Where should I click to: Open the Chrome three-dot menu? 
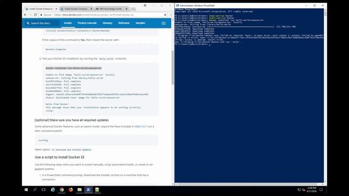pyautogui.click(x=171, y=15)
